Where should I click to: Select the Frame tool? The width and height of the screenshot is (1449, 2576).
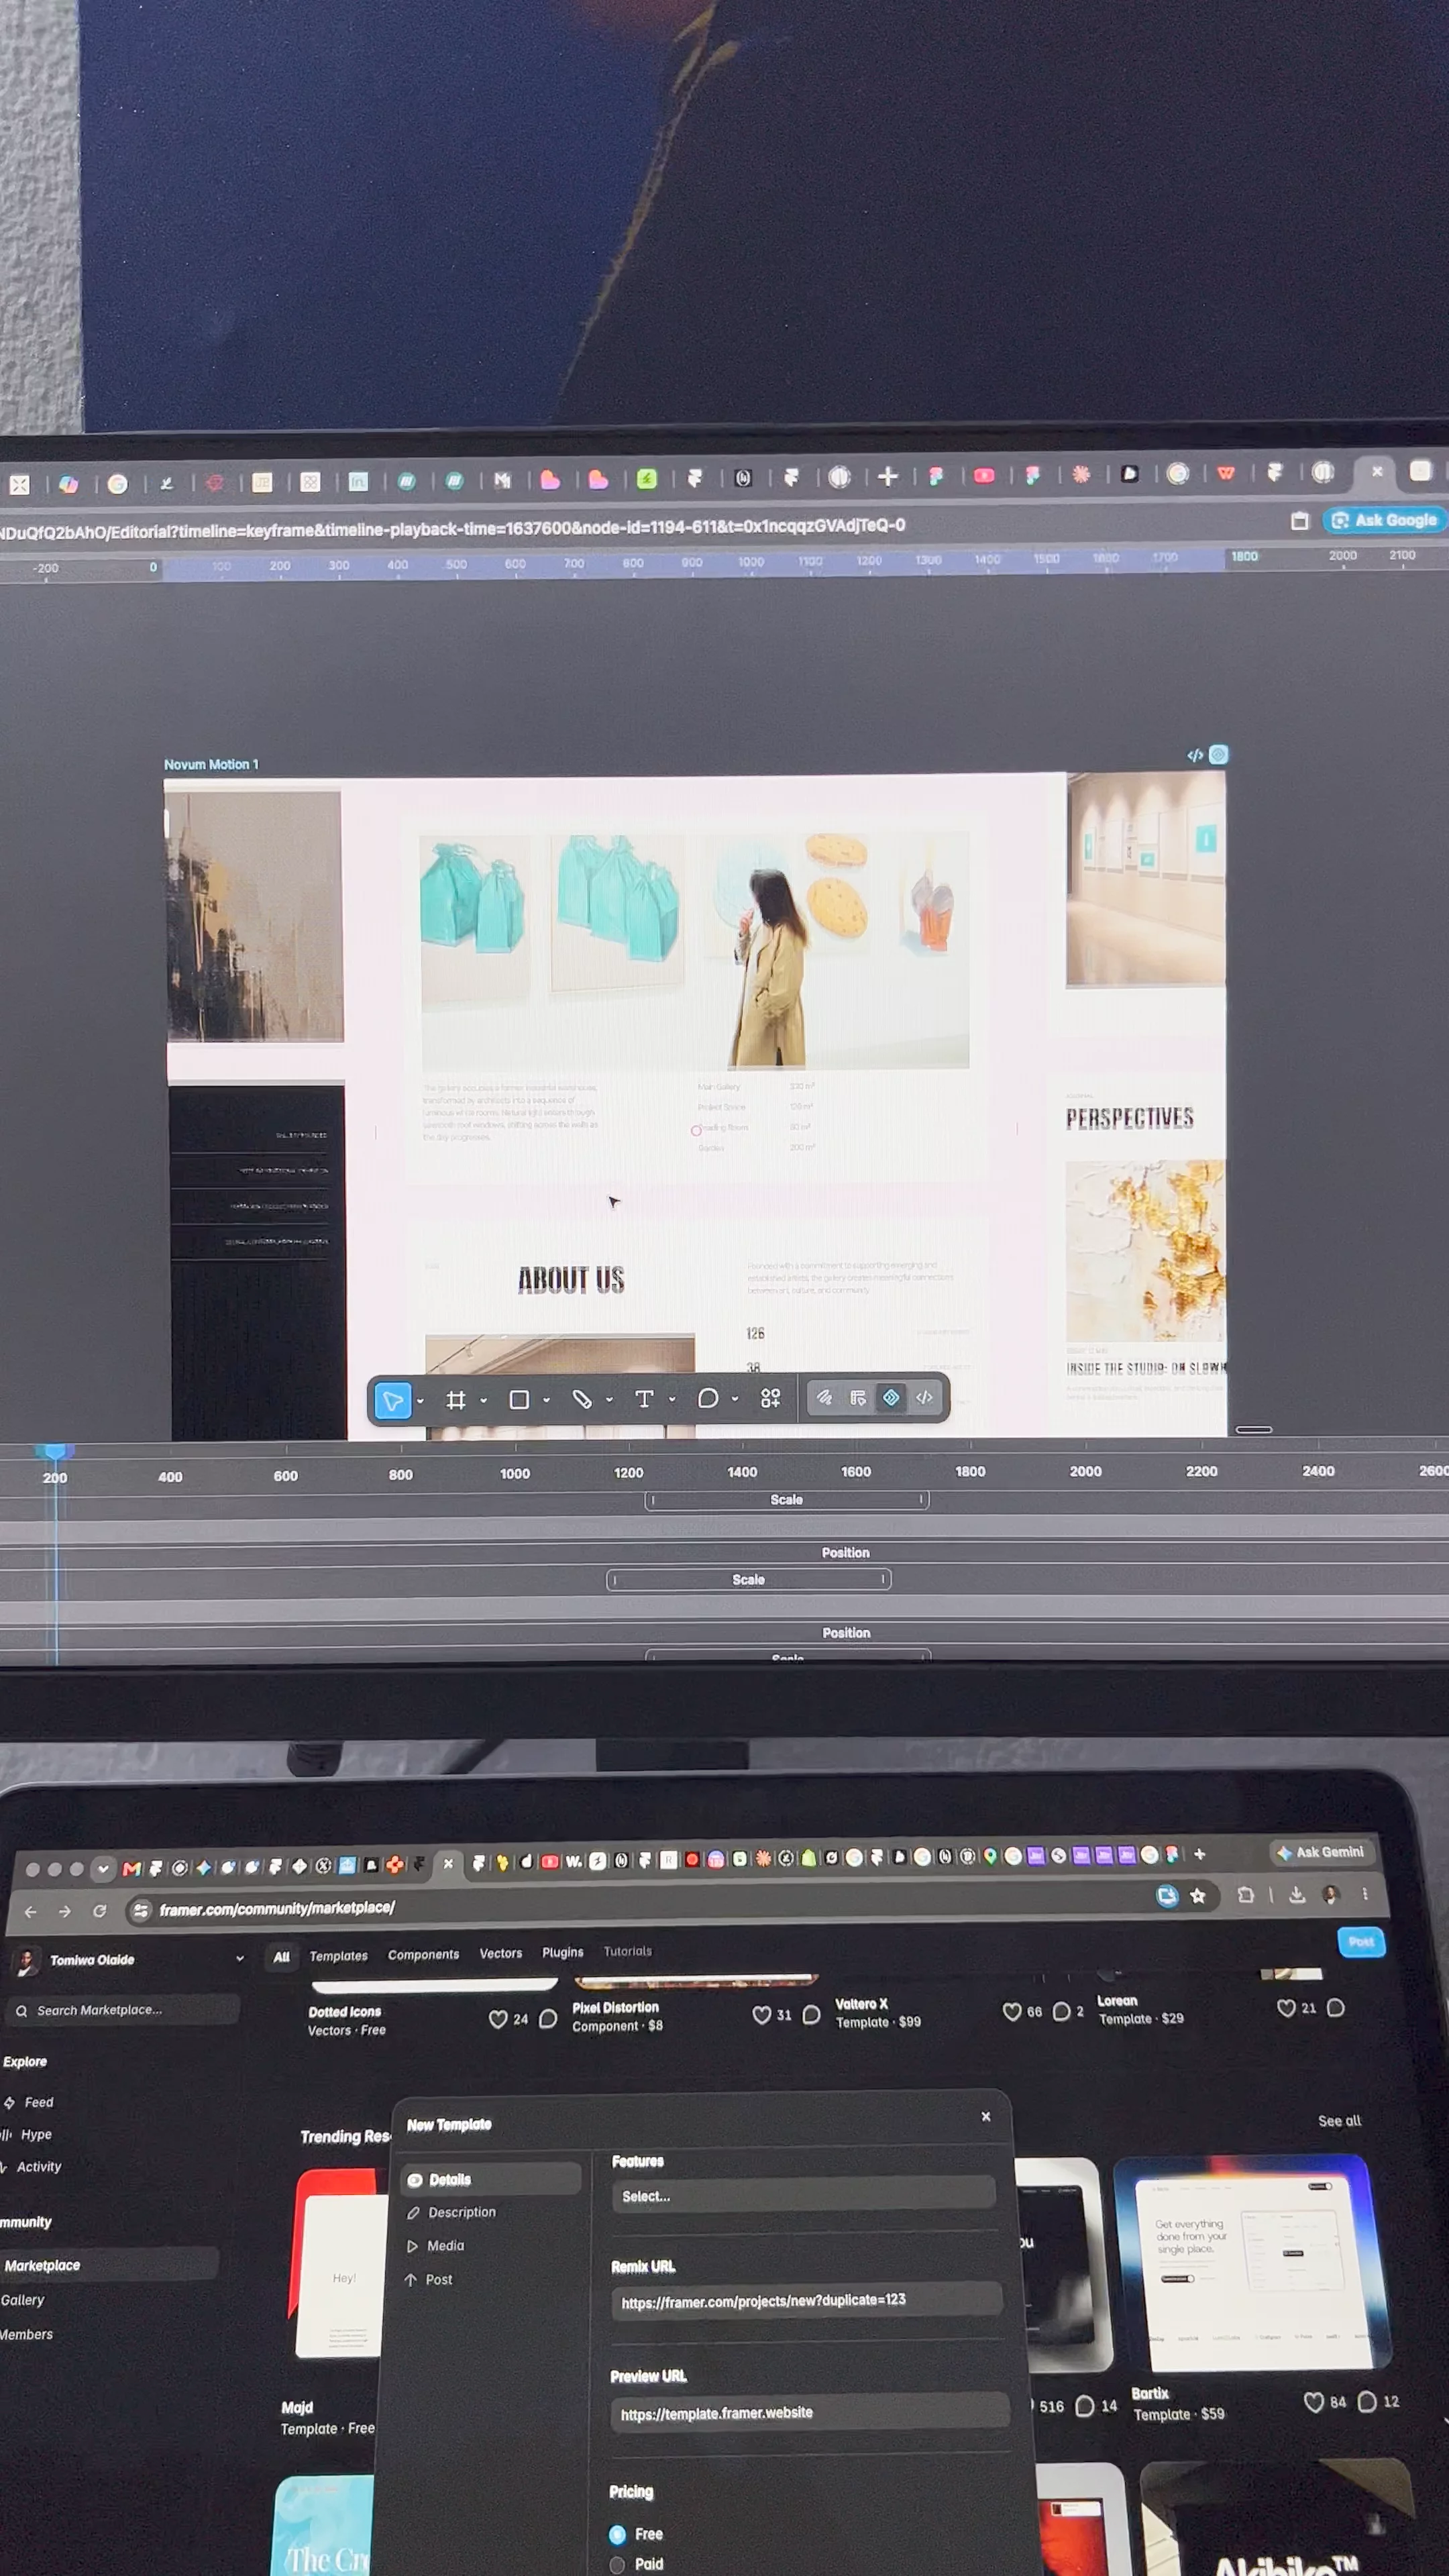point(456,1400)
